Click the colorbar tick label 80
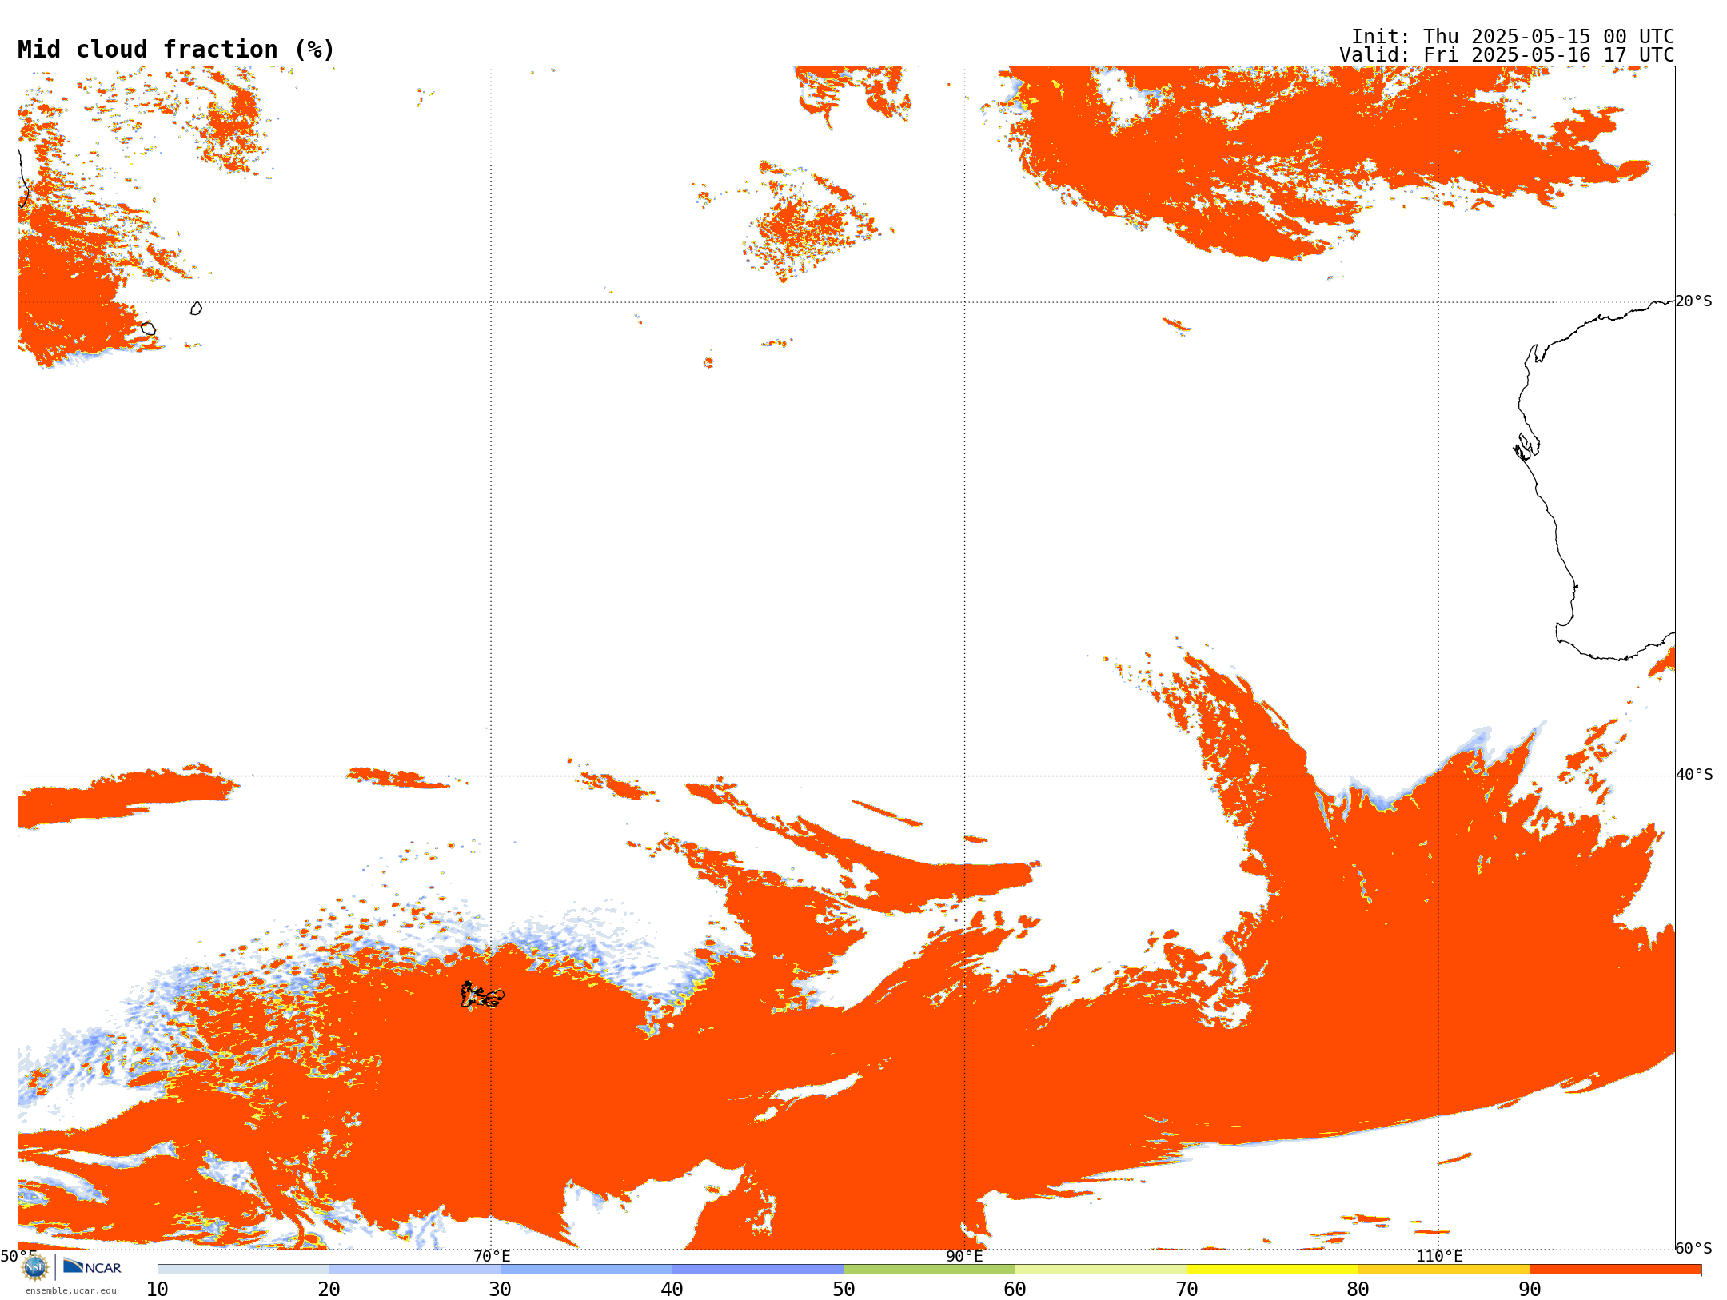Viewport: 1727px width, 1300px height. 1358,1290
